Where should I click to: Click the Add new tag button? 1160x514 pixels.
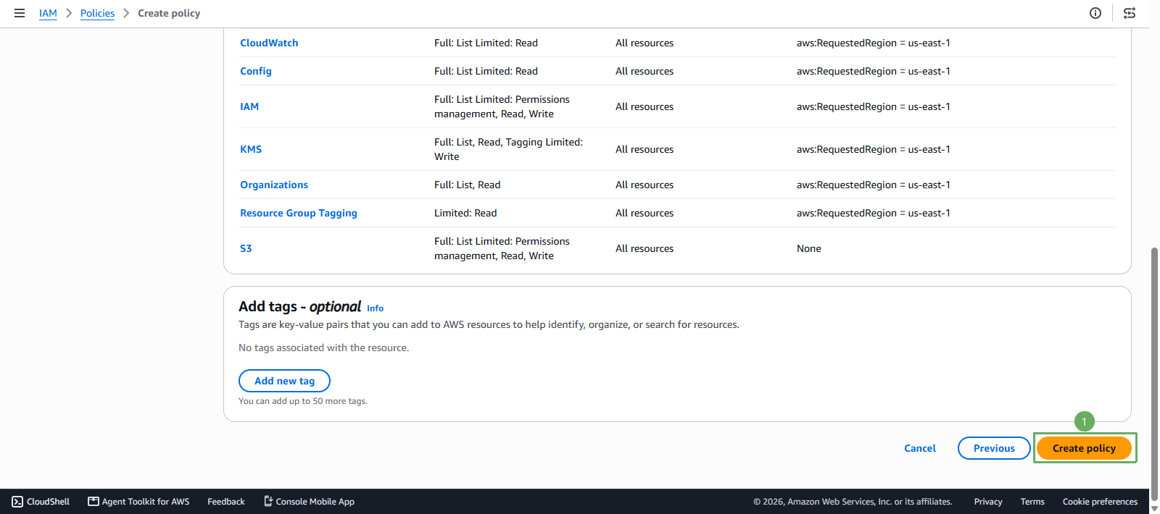(x=284, y=381)
